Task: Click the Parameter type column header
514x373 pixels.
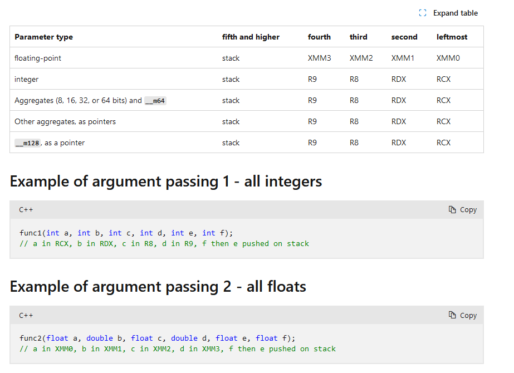Action: pos(43,37)
